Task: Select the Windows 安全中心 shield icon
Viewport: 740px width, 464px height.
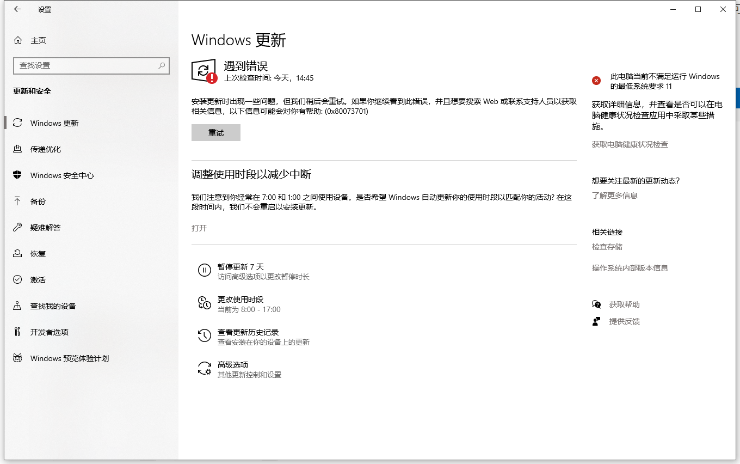Action: coord(17,175)
